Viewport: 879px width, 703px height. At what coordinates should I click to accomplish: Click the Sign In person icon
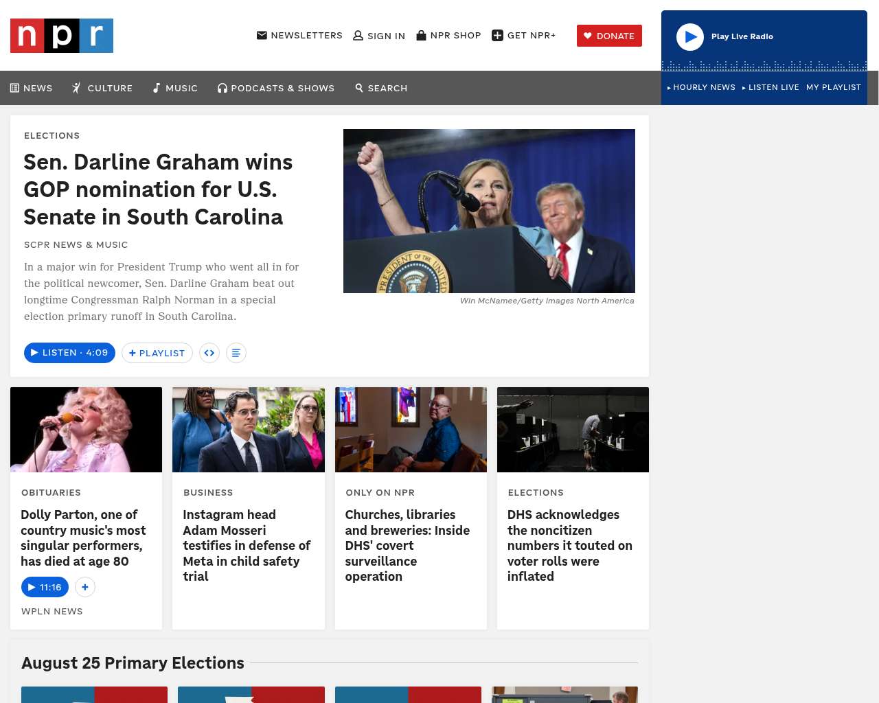358,36
